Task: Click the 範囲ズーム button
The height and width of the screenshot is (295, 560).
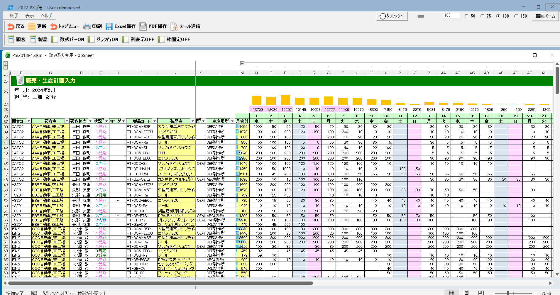Action: 545,16
